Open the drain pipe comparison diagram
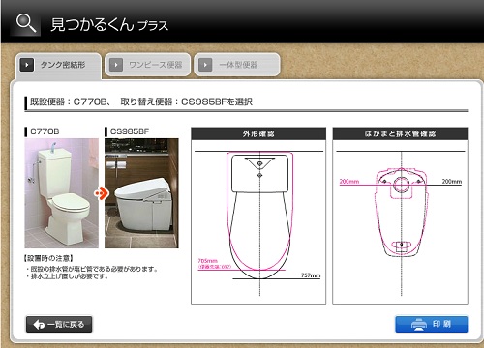 [400, 222]
